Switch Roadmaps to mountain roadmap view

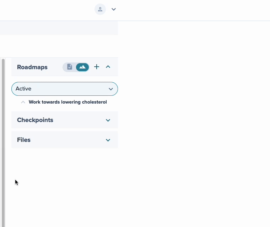point(82,67)
